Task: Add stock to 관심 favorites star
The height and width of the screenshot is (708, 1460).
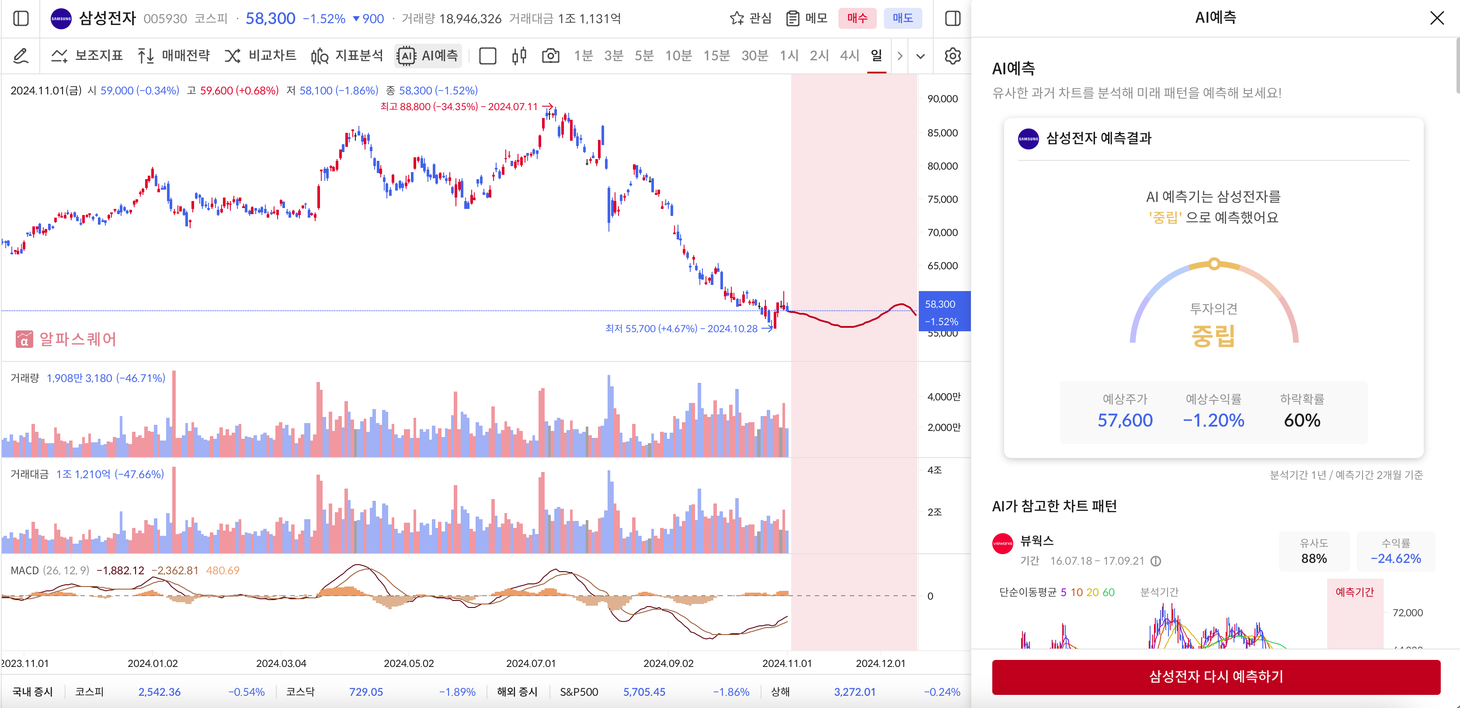Action: (751, 18)
